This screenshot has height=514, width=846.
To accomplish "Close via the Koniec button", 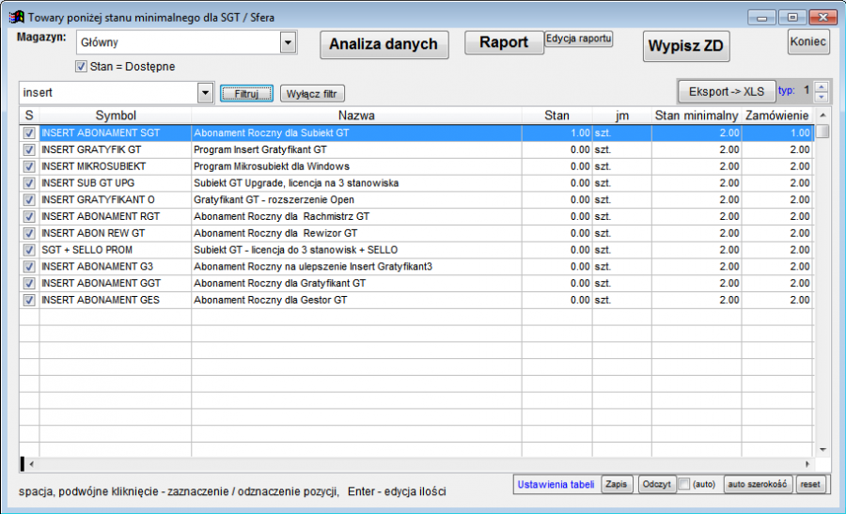I will tap(807, 41).
